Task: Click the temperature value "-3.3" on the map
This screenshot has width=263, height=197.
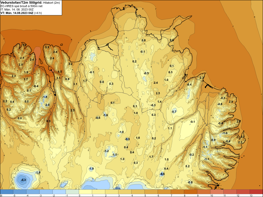Action: [127, 139]
